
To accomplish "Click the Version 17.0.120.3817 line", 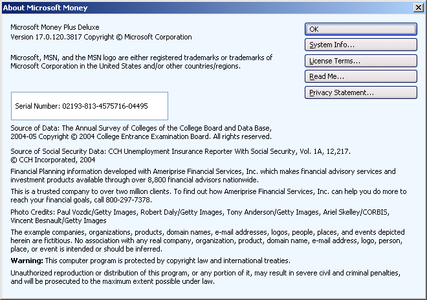I will (101, 37).
